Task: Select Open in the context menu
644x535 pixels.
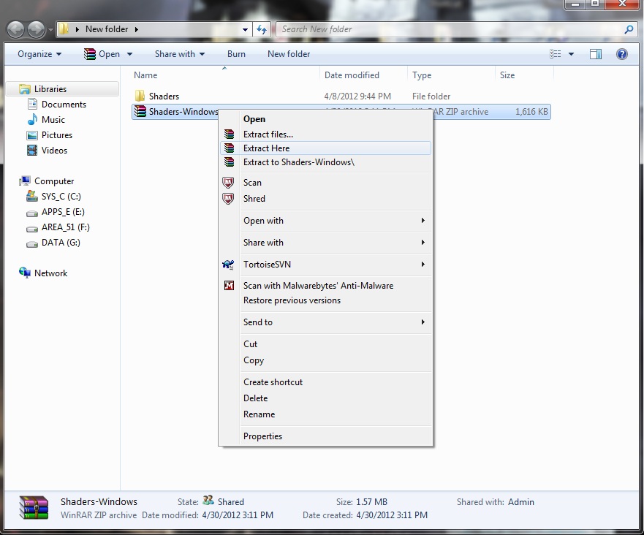Action: coord(326,119)
